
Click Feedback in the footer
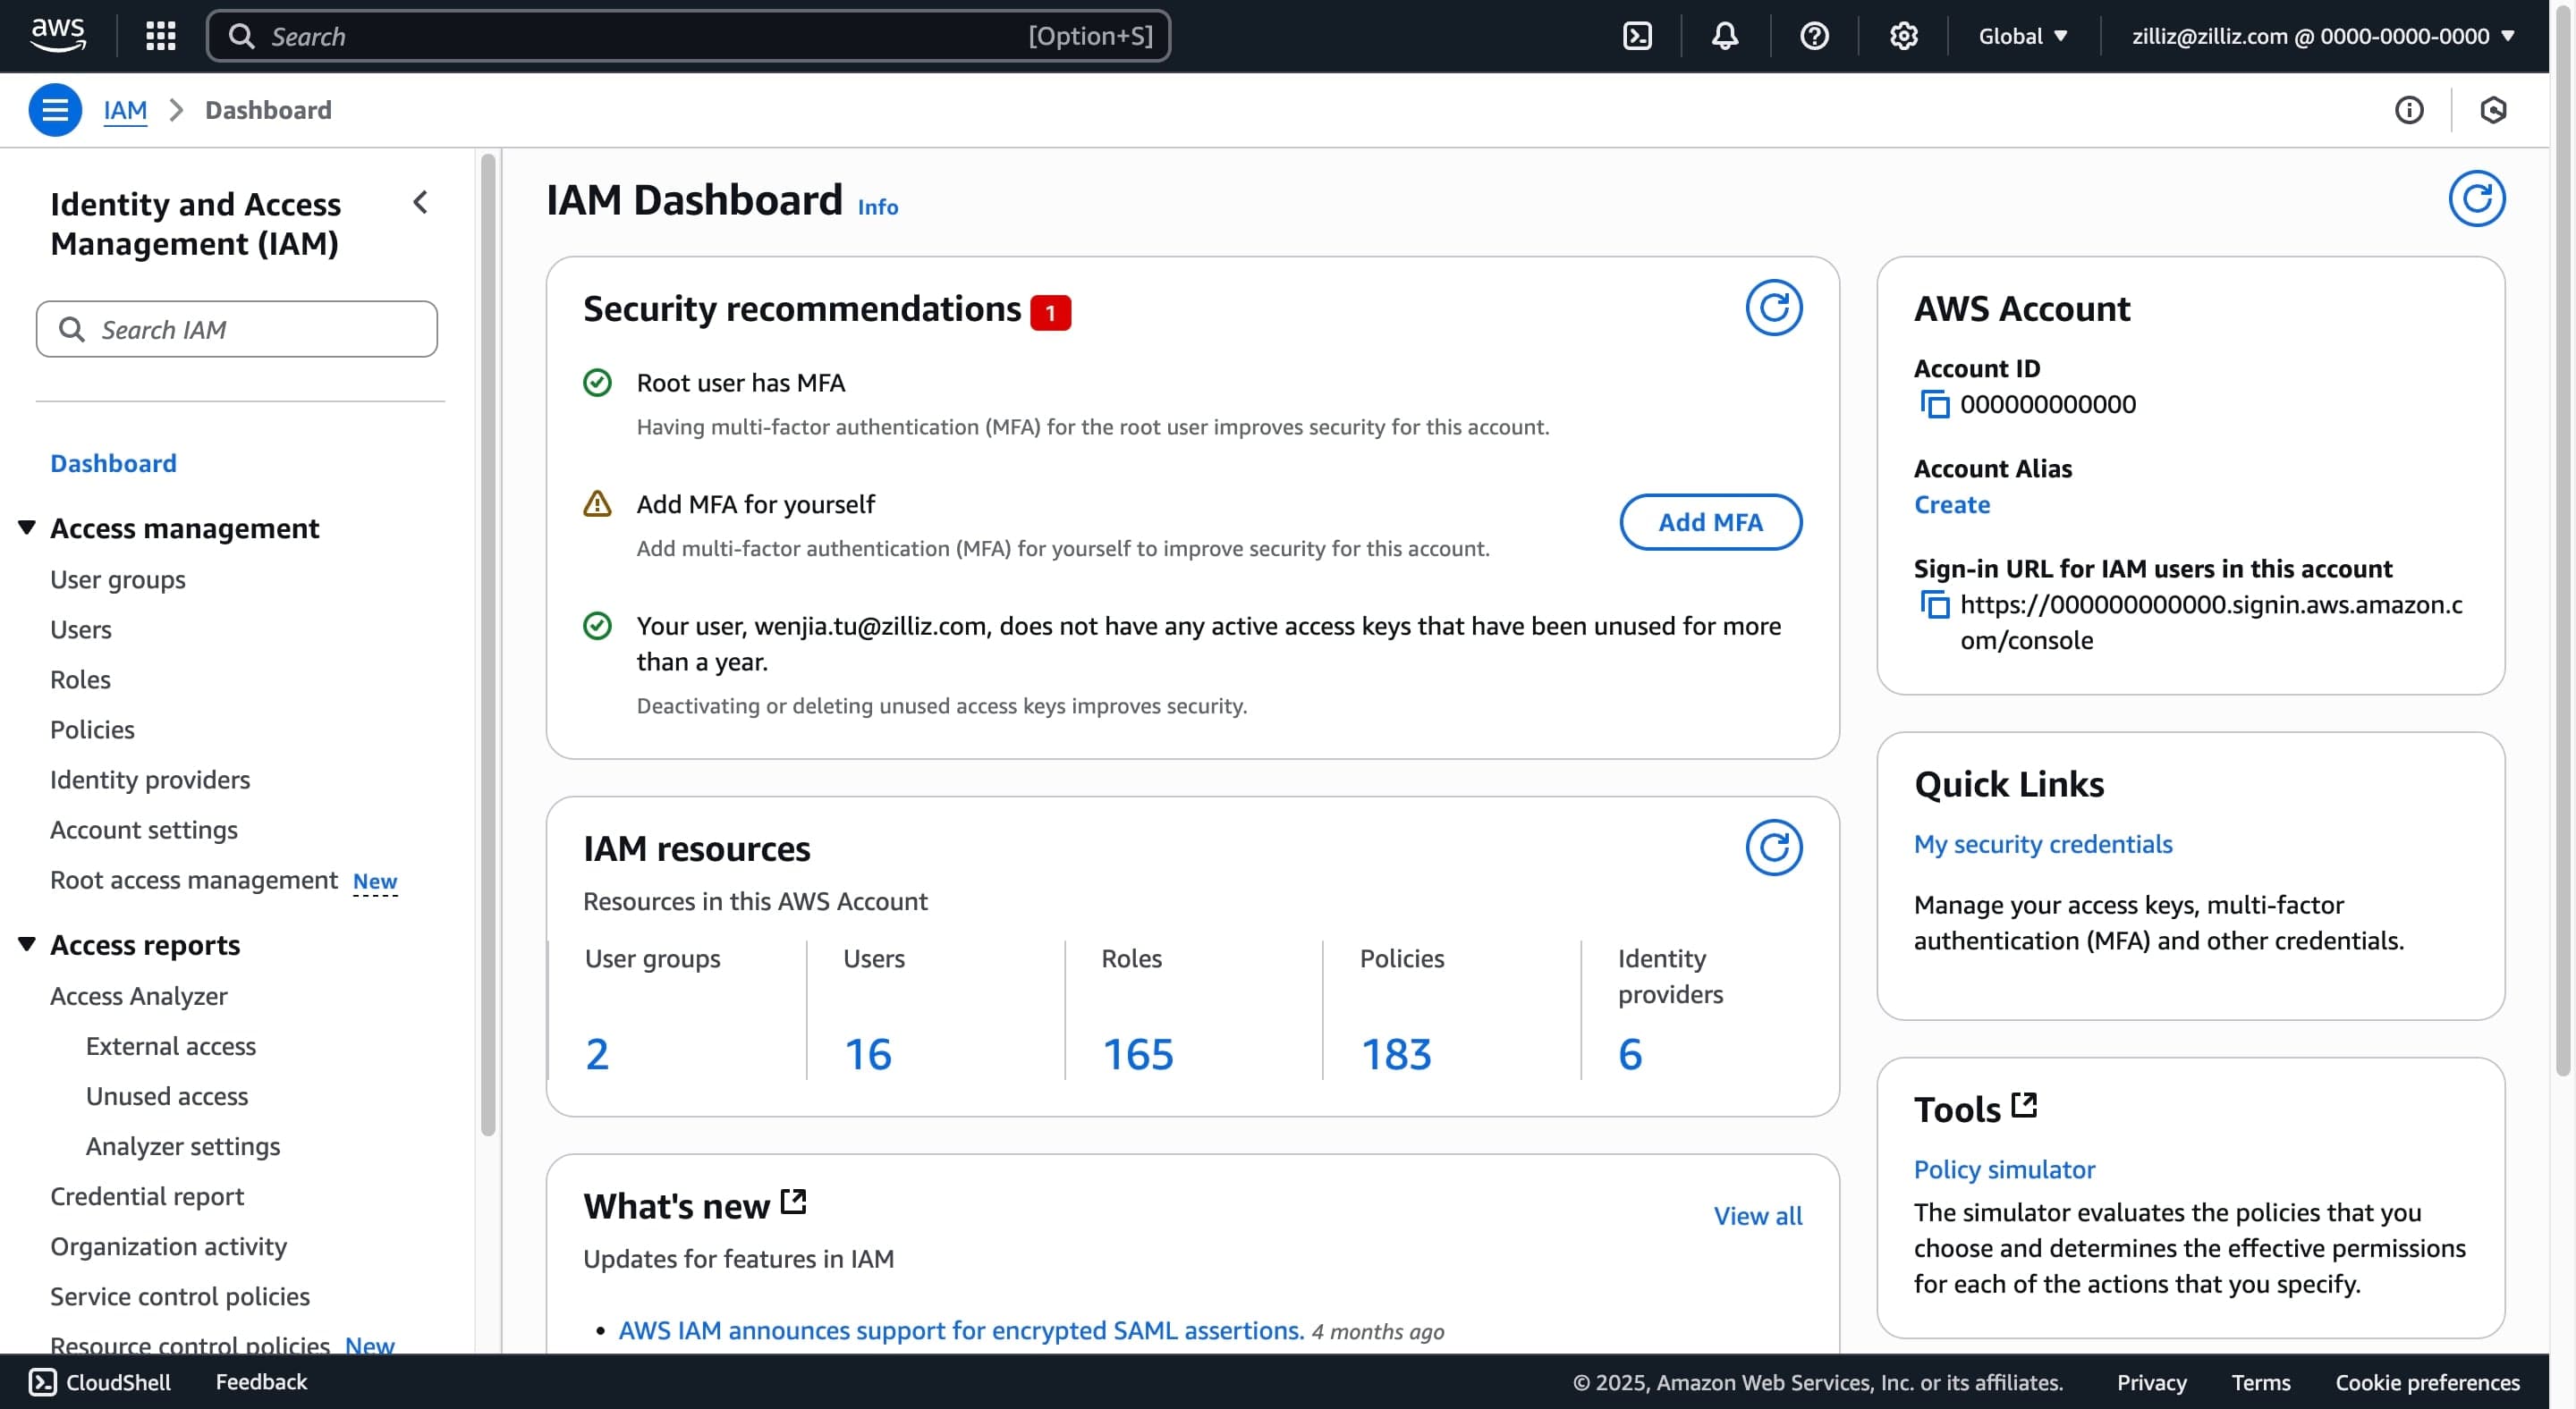(x=261, y=1382)
